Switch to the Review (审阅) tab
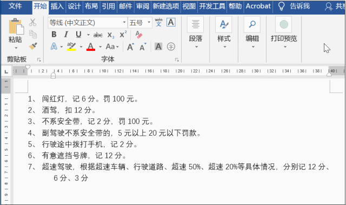 tap(143, 6)
